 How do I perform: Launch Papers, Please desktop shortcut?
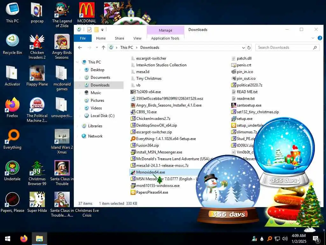coord(12,202)
